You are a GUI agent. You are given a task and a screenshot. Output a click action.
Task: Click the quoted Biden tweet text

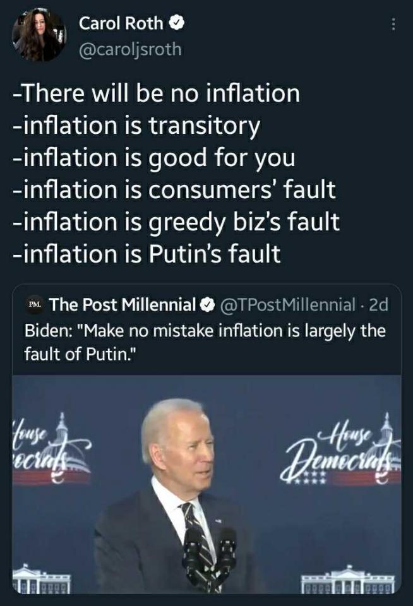point(205,342)
